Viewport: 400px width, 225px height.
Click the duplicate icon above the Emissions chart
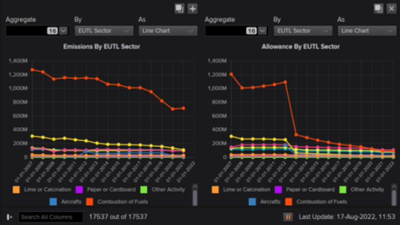179,9
